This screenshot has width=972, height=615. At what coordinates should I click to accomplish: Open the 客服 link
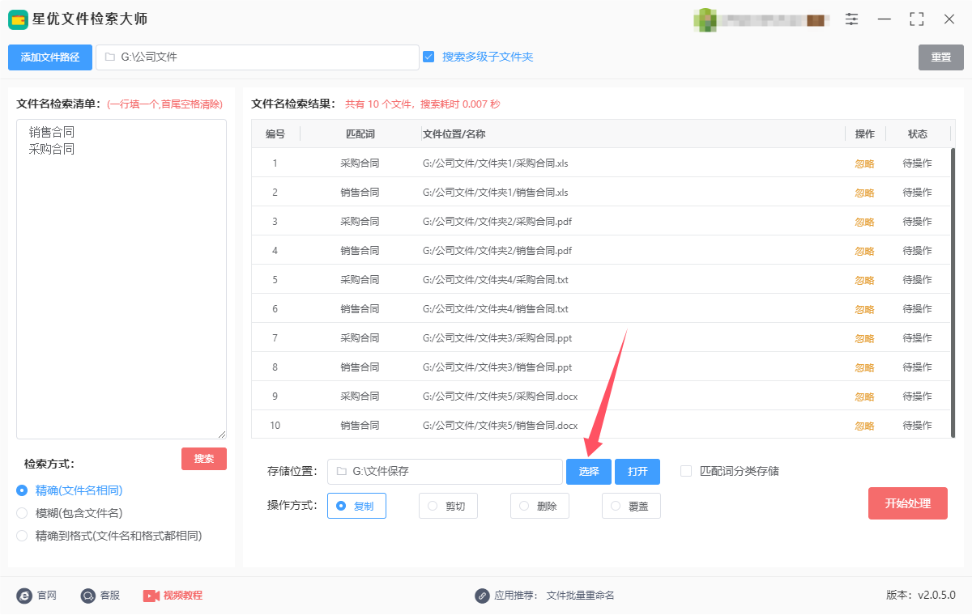pyautogui.click(x=110, y=596)
